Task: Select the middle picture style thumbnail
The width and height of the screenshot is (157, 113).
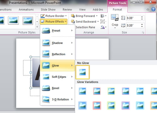Action: tap(13, 20)
